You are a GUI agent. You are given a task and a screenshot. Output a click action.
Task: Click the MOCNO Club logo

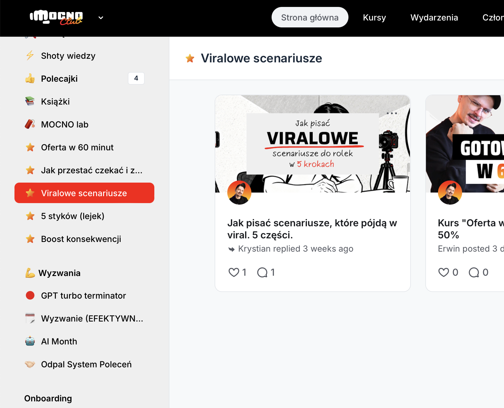pos(56,17)
